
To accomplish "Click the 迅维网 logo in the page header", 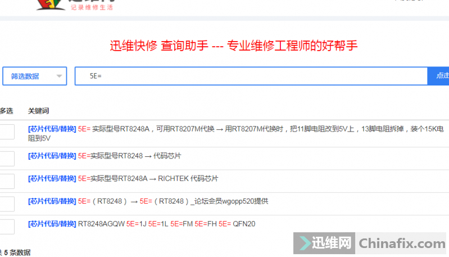I will pos(75,5).
